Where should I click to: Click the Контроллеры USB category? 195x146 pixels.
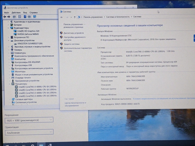(x=23, y=65)
